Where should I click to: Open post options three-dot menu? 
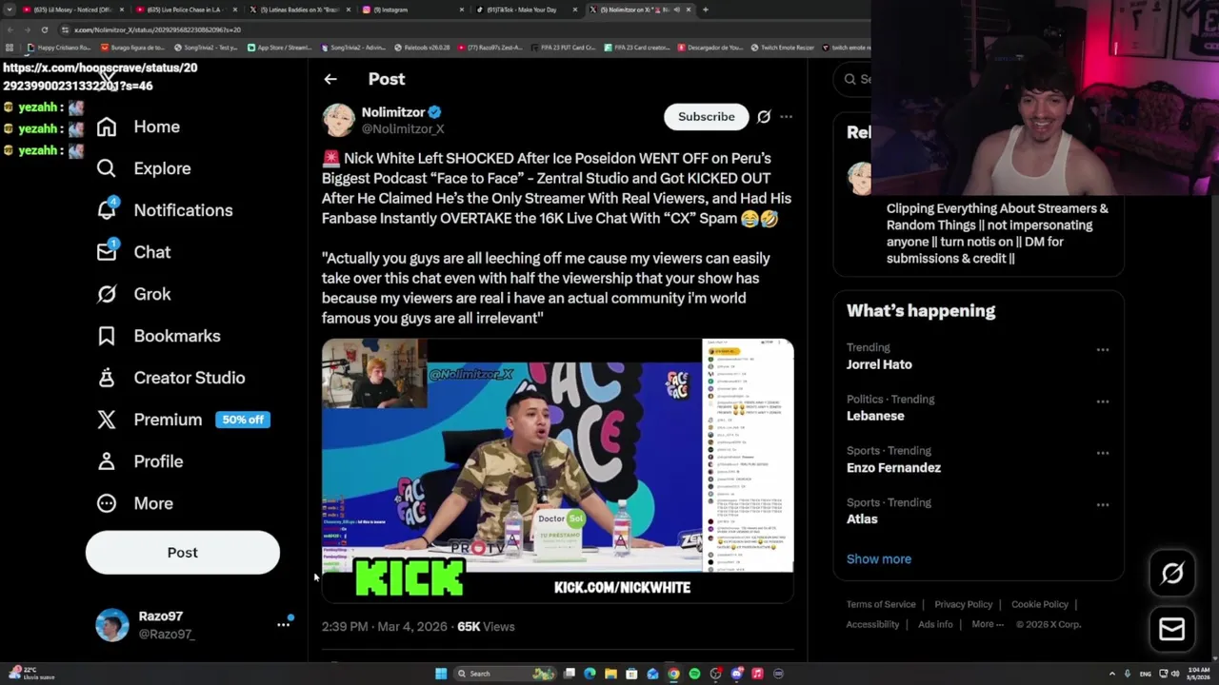[786, 116]
